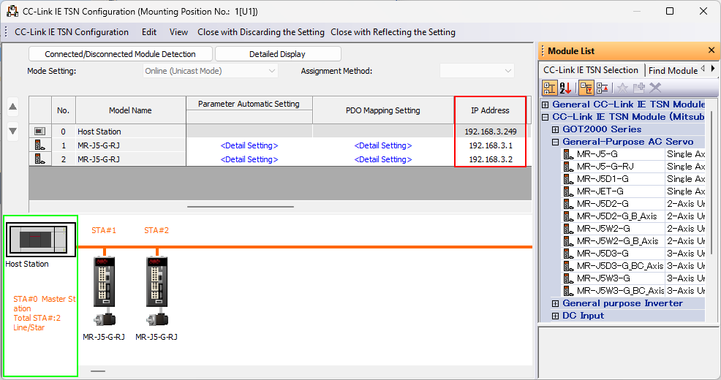Viewport: 721px width, 380px height.
Task: Click the MR-J5-G module icon in list
Action: pyautogui.click(x=569, y=154)
